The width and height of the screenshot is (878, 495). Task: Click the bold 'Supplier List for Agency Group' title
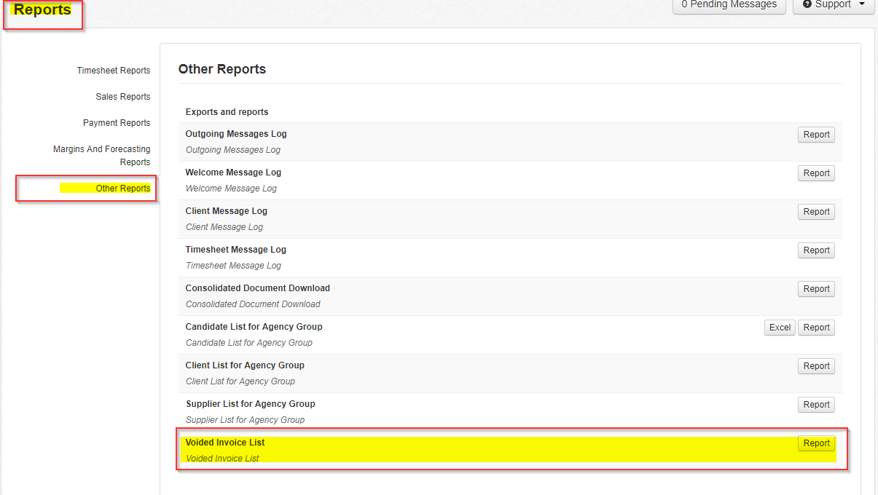point(251,404)
